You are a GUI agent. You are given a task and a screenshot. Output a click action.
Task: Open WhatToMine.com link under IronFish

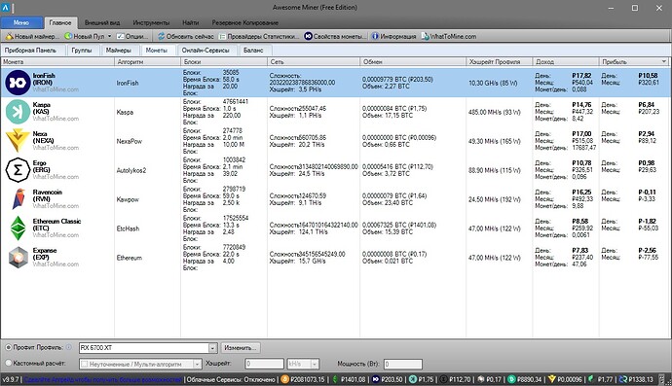[56, 89]
